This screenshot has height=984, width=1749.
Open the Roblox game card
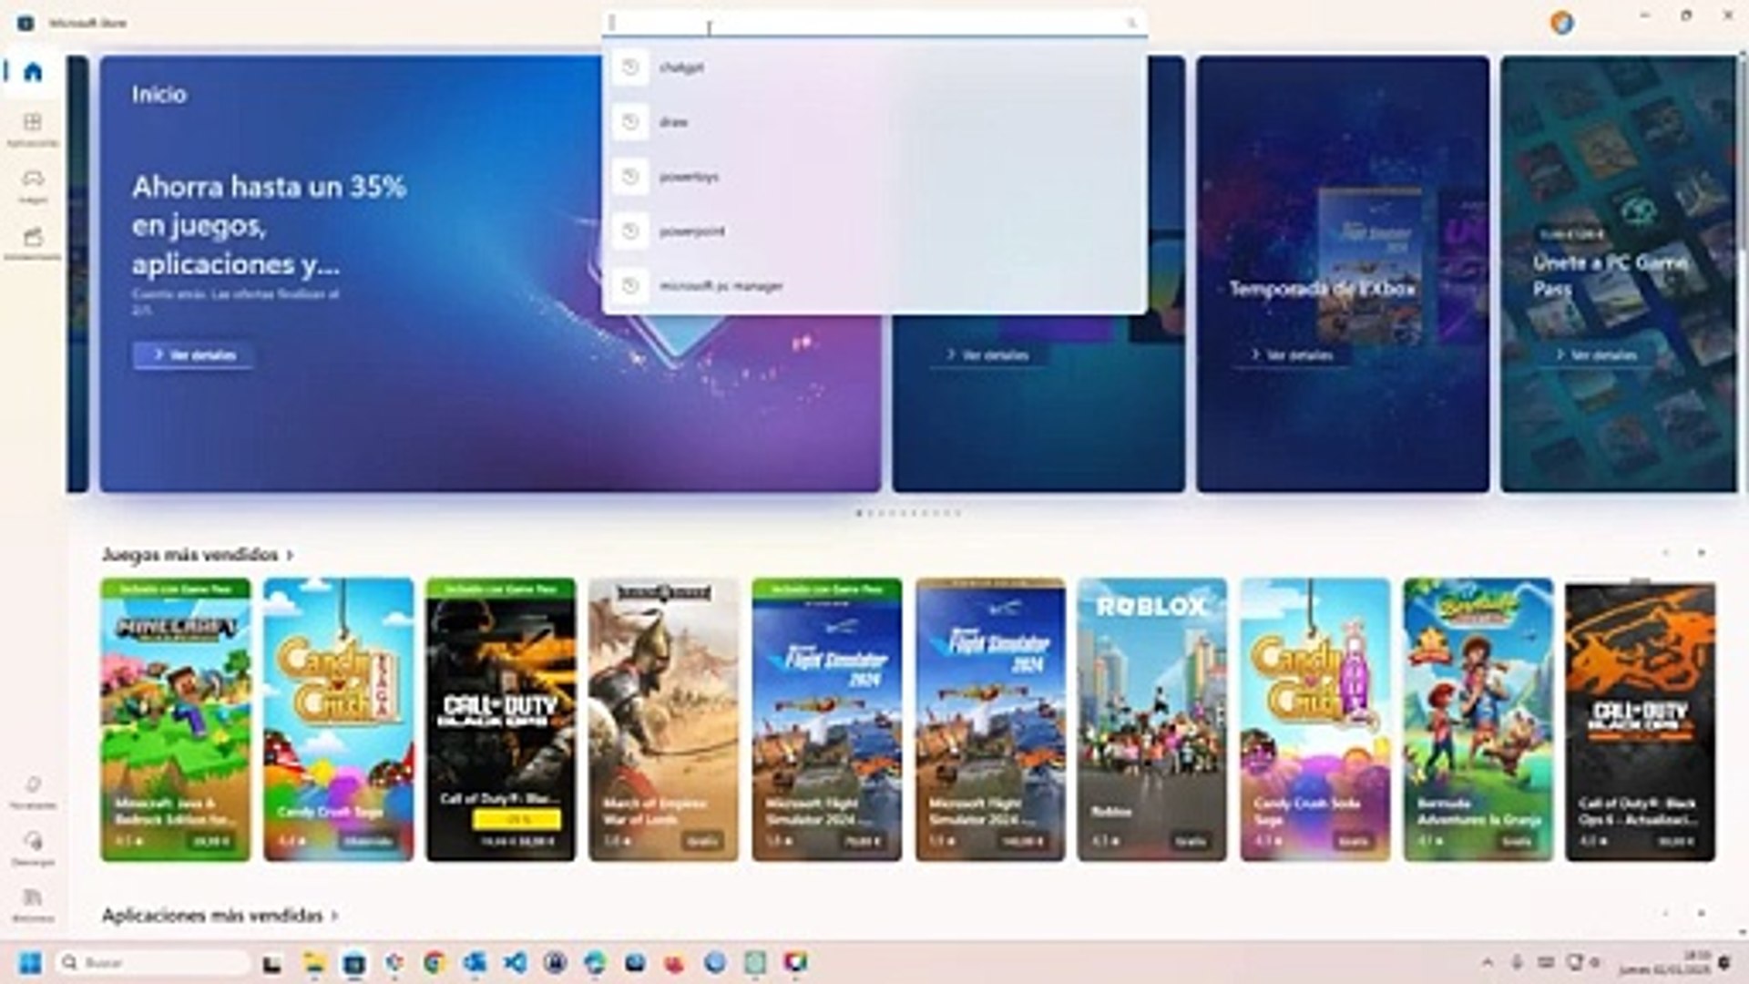(1151, 720)
